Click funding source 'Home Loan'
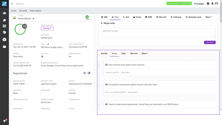 [46, 102]
